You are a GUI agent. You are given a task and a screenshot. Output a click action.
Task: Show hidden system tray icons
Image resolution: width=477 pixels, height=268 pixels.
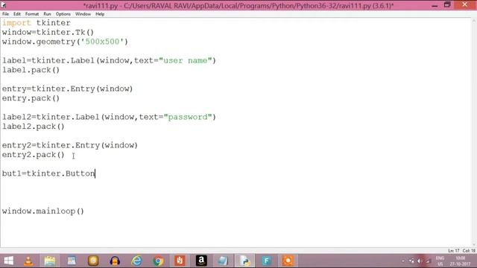click(x=403, y=261)
